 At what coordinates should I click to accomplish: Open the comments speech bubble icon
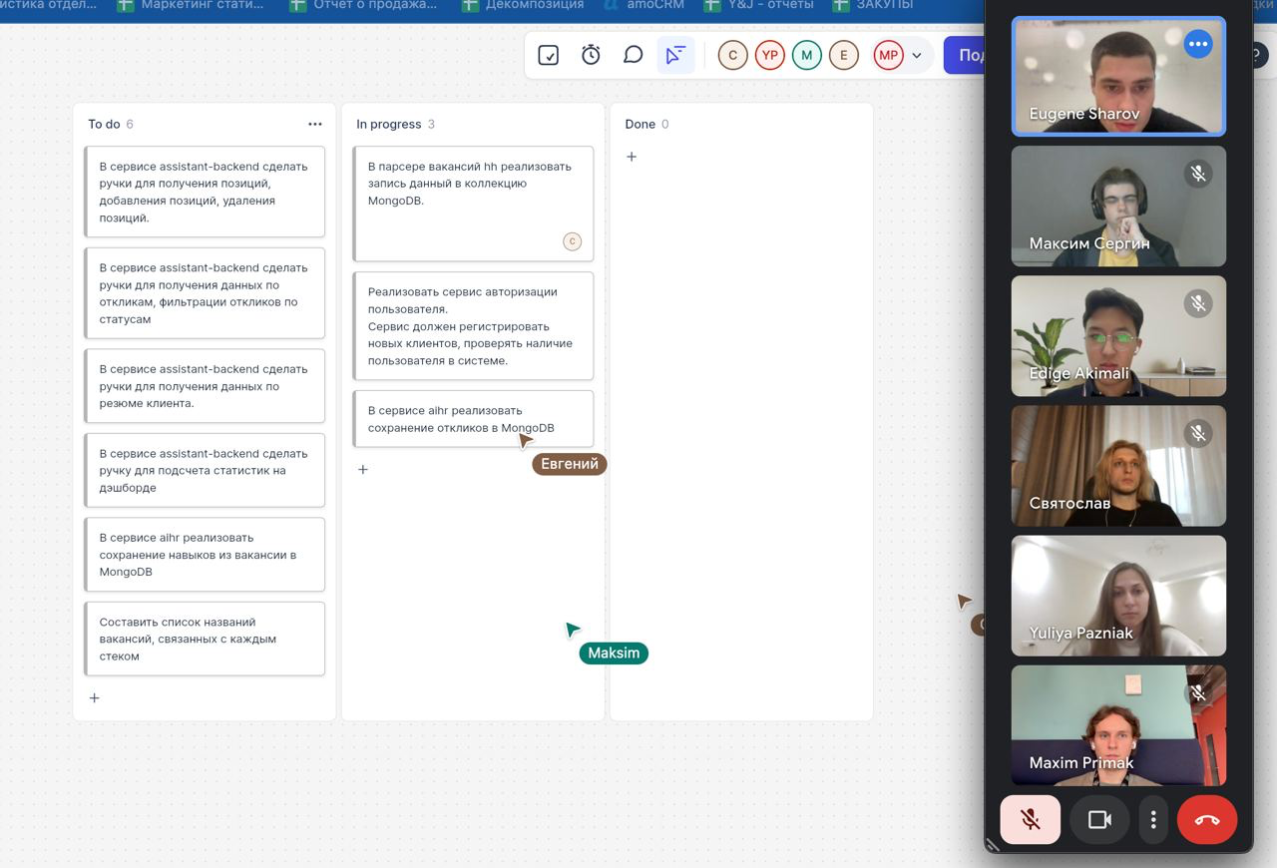(633, 55)
